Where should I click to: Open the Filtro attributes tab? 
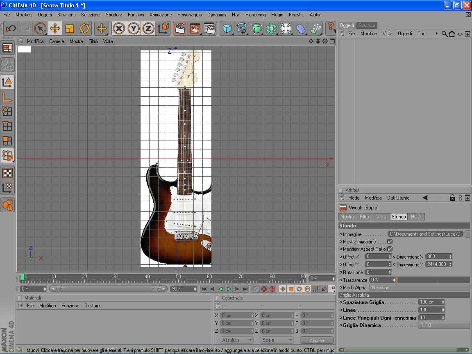pyautogui.click(x=364, y=217)
